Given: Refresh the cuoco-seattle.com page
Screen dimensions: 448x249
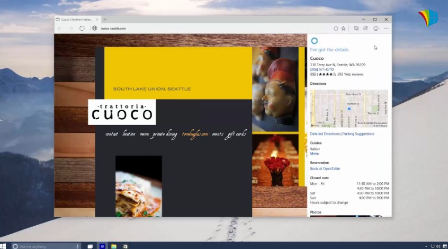Looking at the screenshot, I should point(82,28).
